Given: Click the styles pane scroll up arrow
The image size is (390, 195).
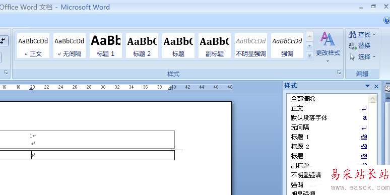Looking at the screenshot, I should point(372,99).
